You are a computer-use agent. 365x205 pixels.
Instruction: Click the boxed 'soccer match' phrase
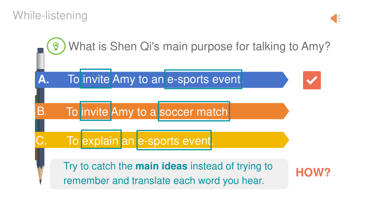[x=194, y=111]
